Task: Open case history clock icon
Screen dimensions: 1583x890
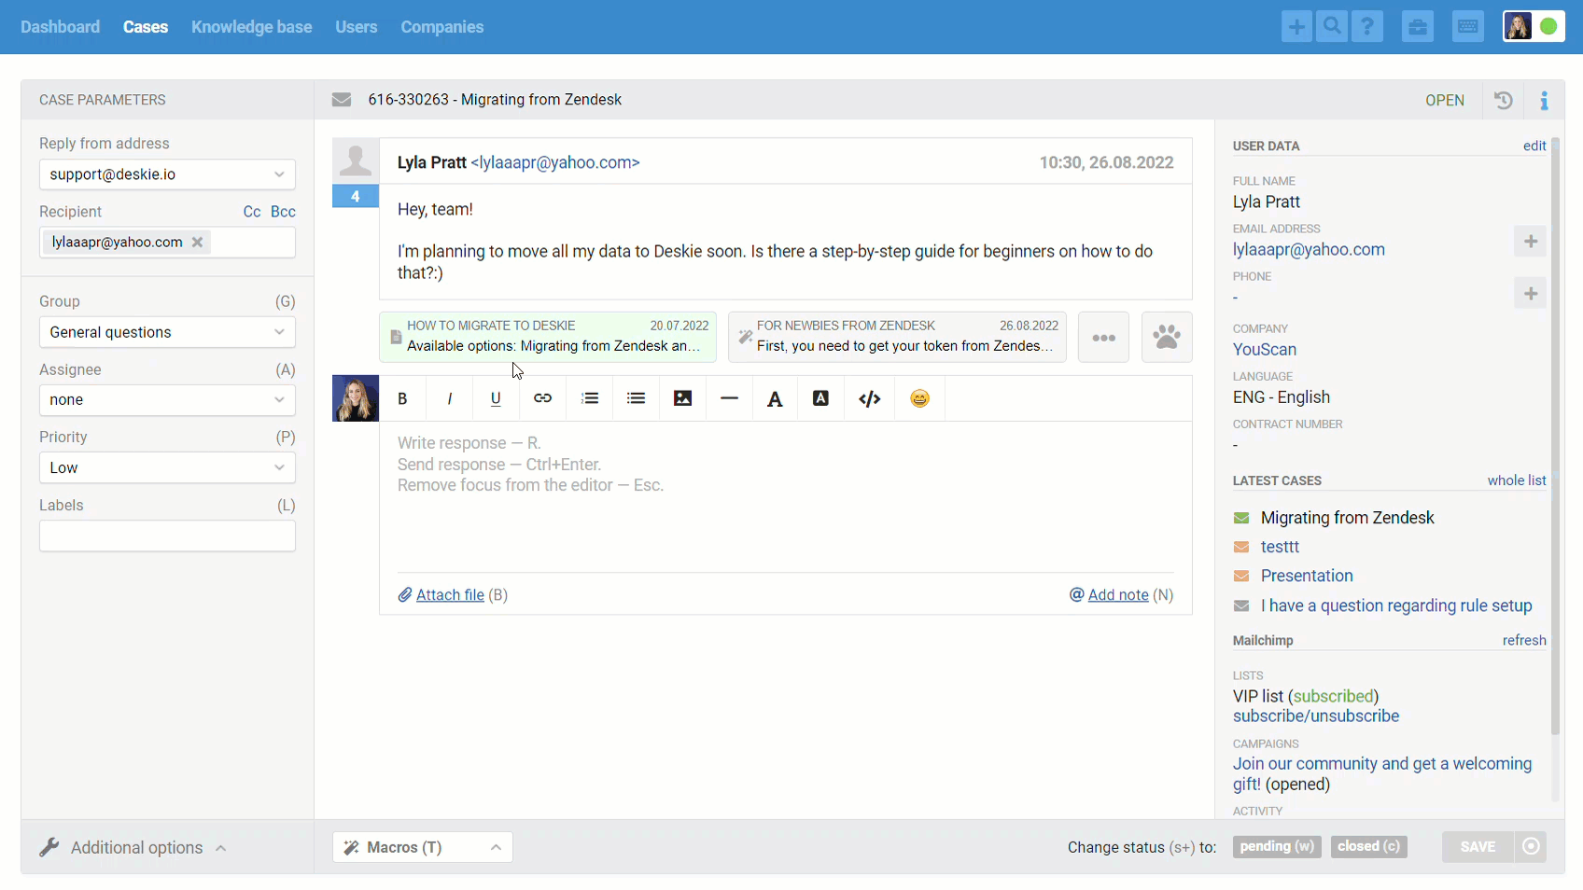Action: pyautogui.click(x=1504, y=100)
